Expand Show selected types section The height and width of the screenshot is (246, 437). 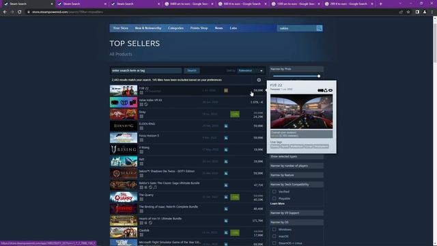click(296, 156)
